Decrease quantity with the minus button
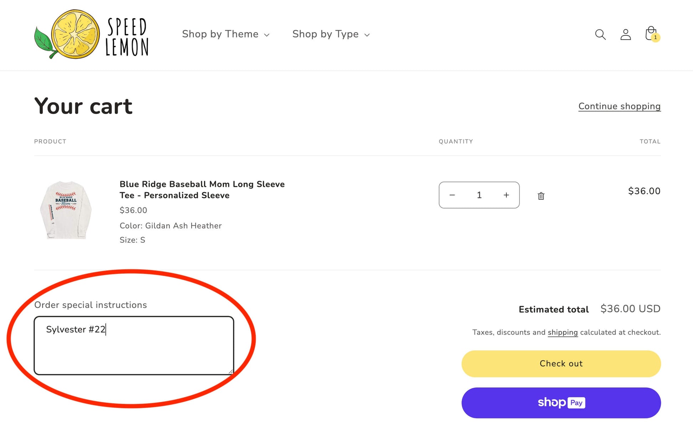The width and height of the screenshot is (693, 422). (x=452, y=195)
